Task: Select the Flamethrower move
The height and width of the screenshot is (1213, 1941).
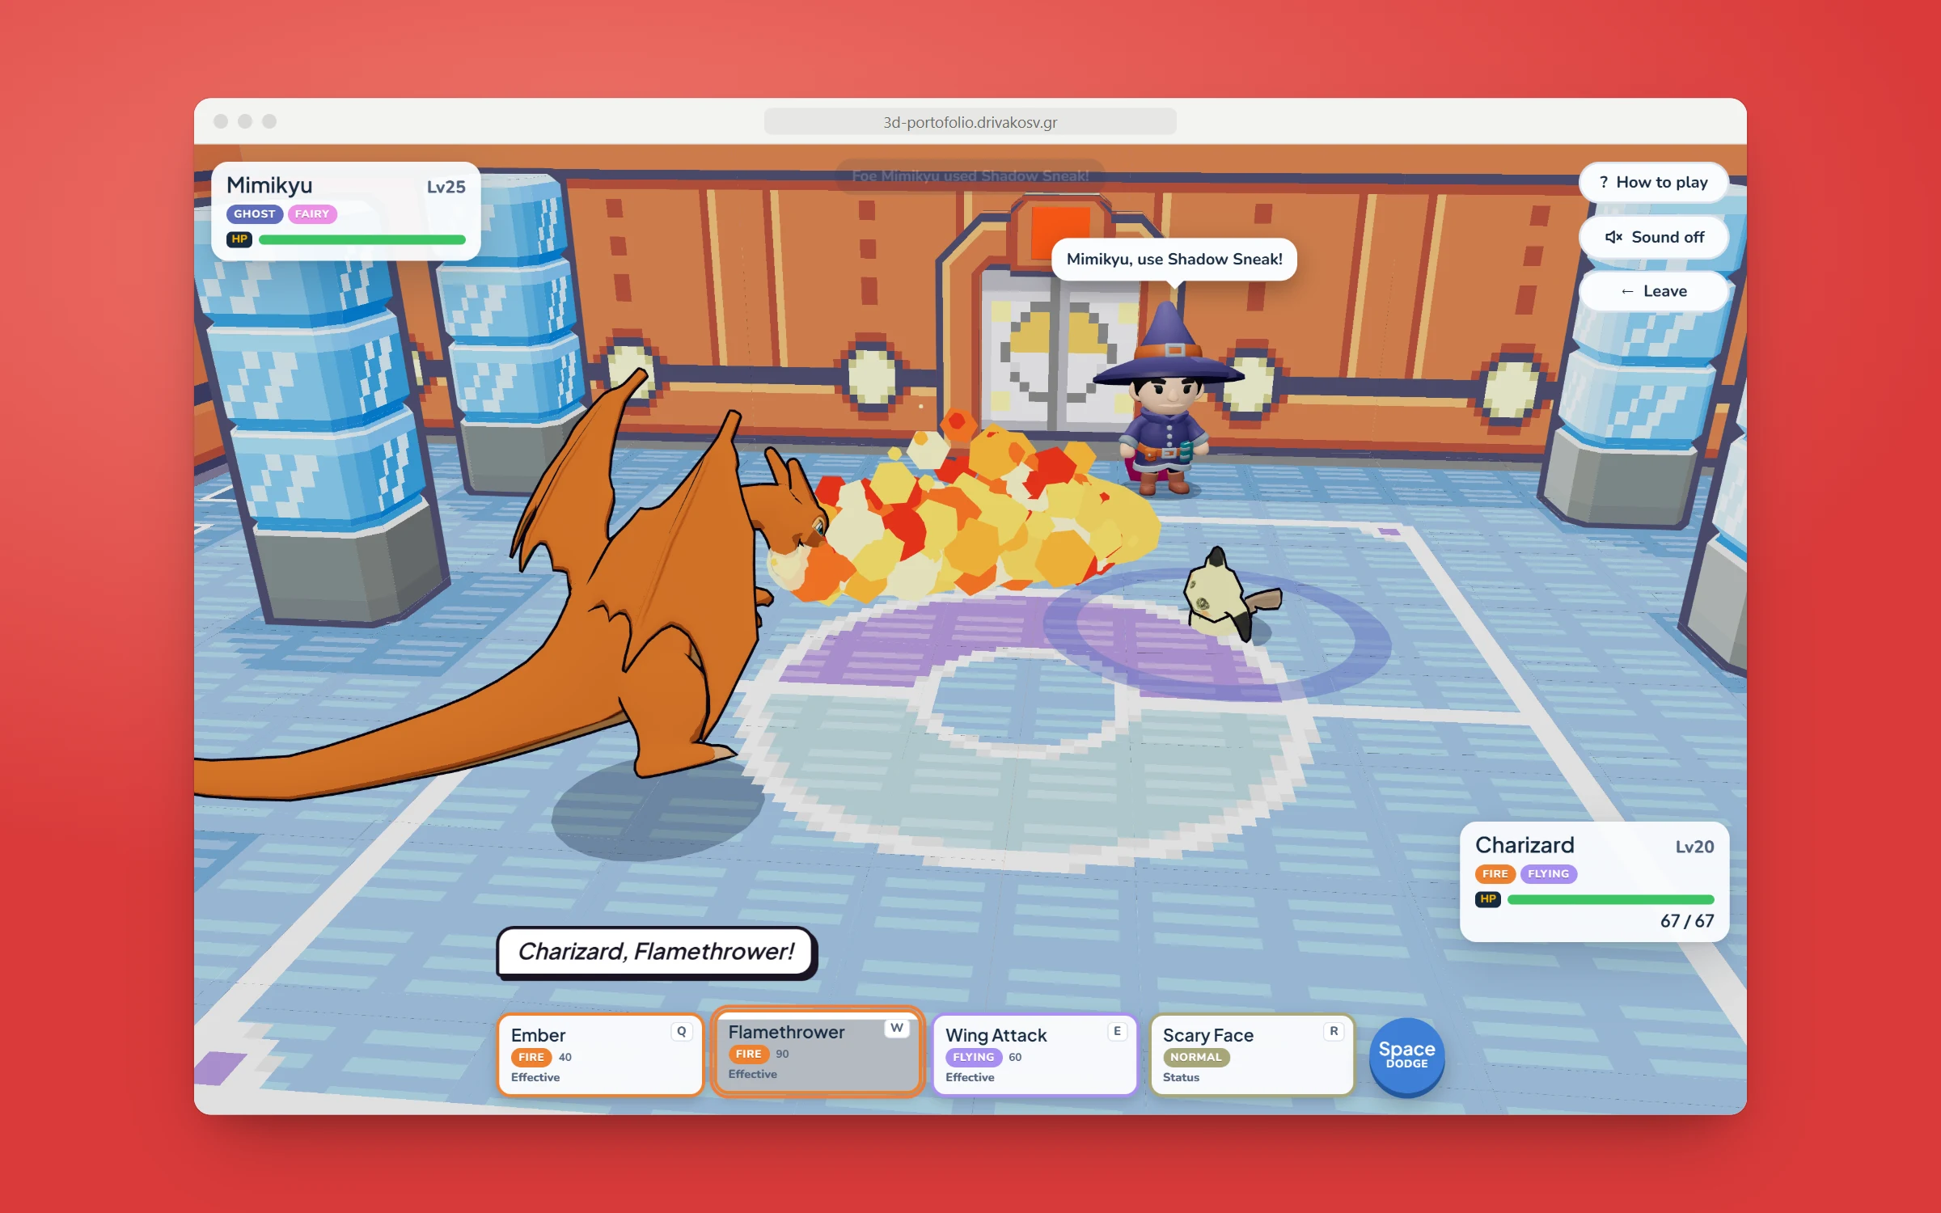Action: coord(818,1051)
